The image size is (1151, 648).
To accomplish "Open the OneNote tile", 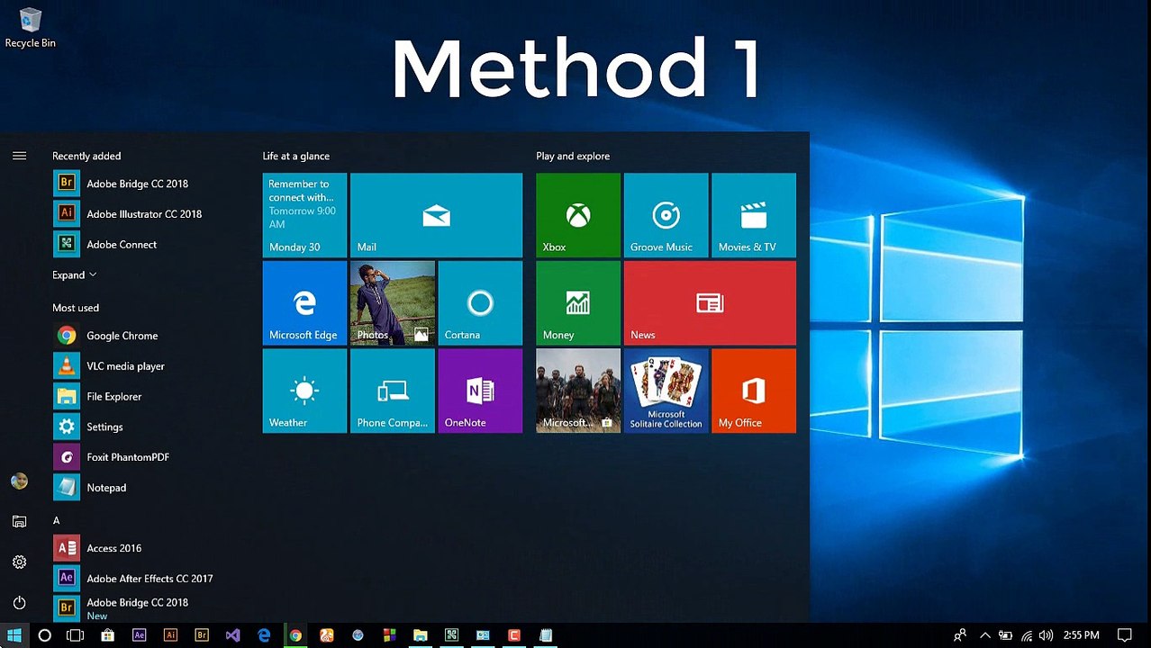I will [480, 391].
